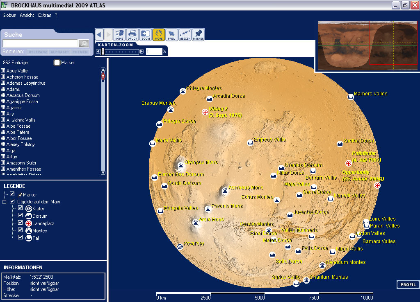Select Amenthes Fossae in the list
Viewport: 420px width, 302px height.
click(23, 169)
